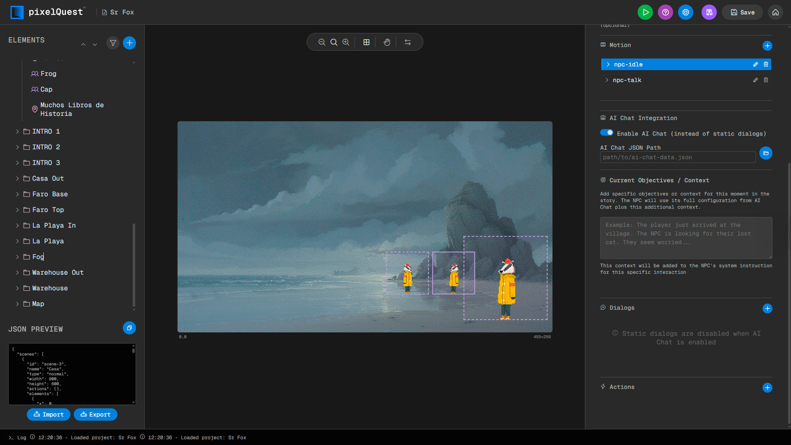Open the help icon in the top bar
The image size is (791, 445).
pyautogui.click(x=665, y=12)
